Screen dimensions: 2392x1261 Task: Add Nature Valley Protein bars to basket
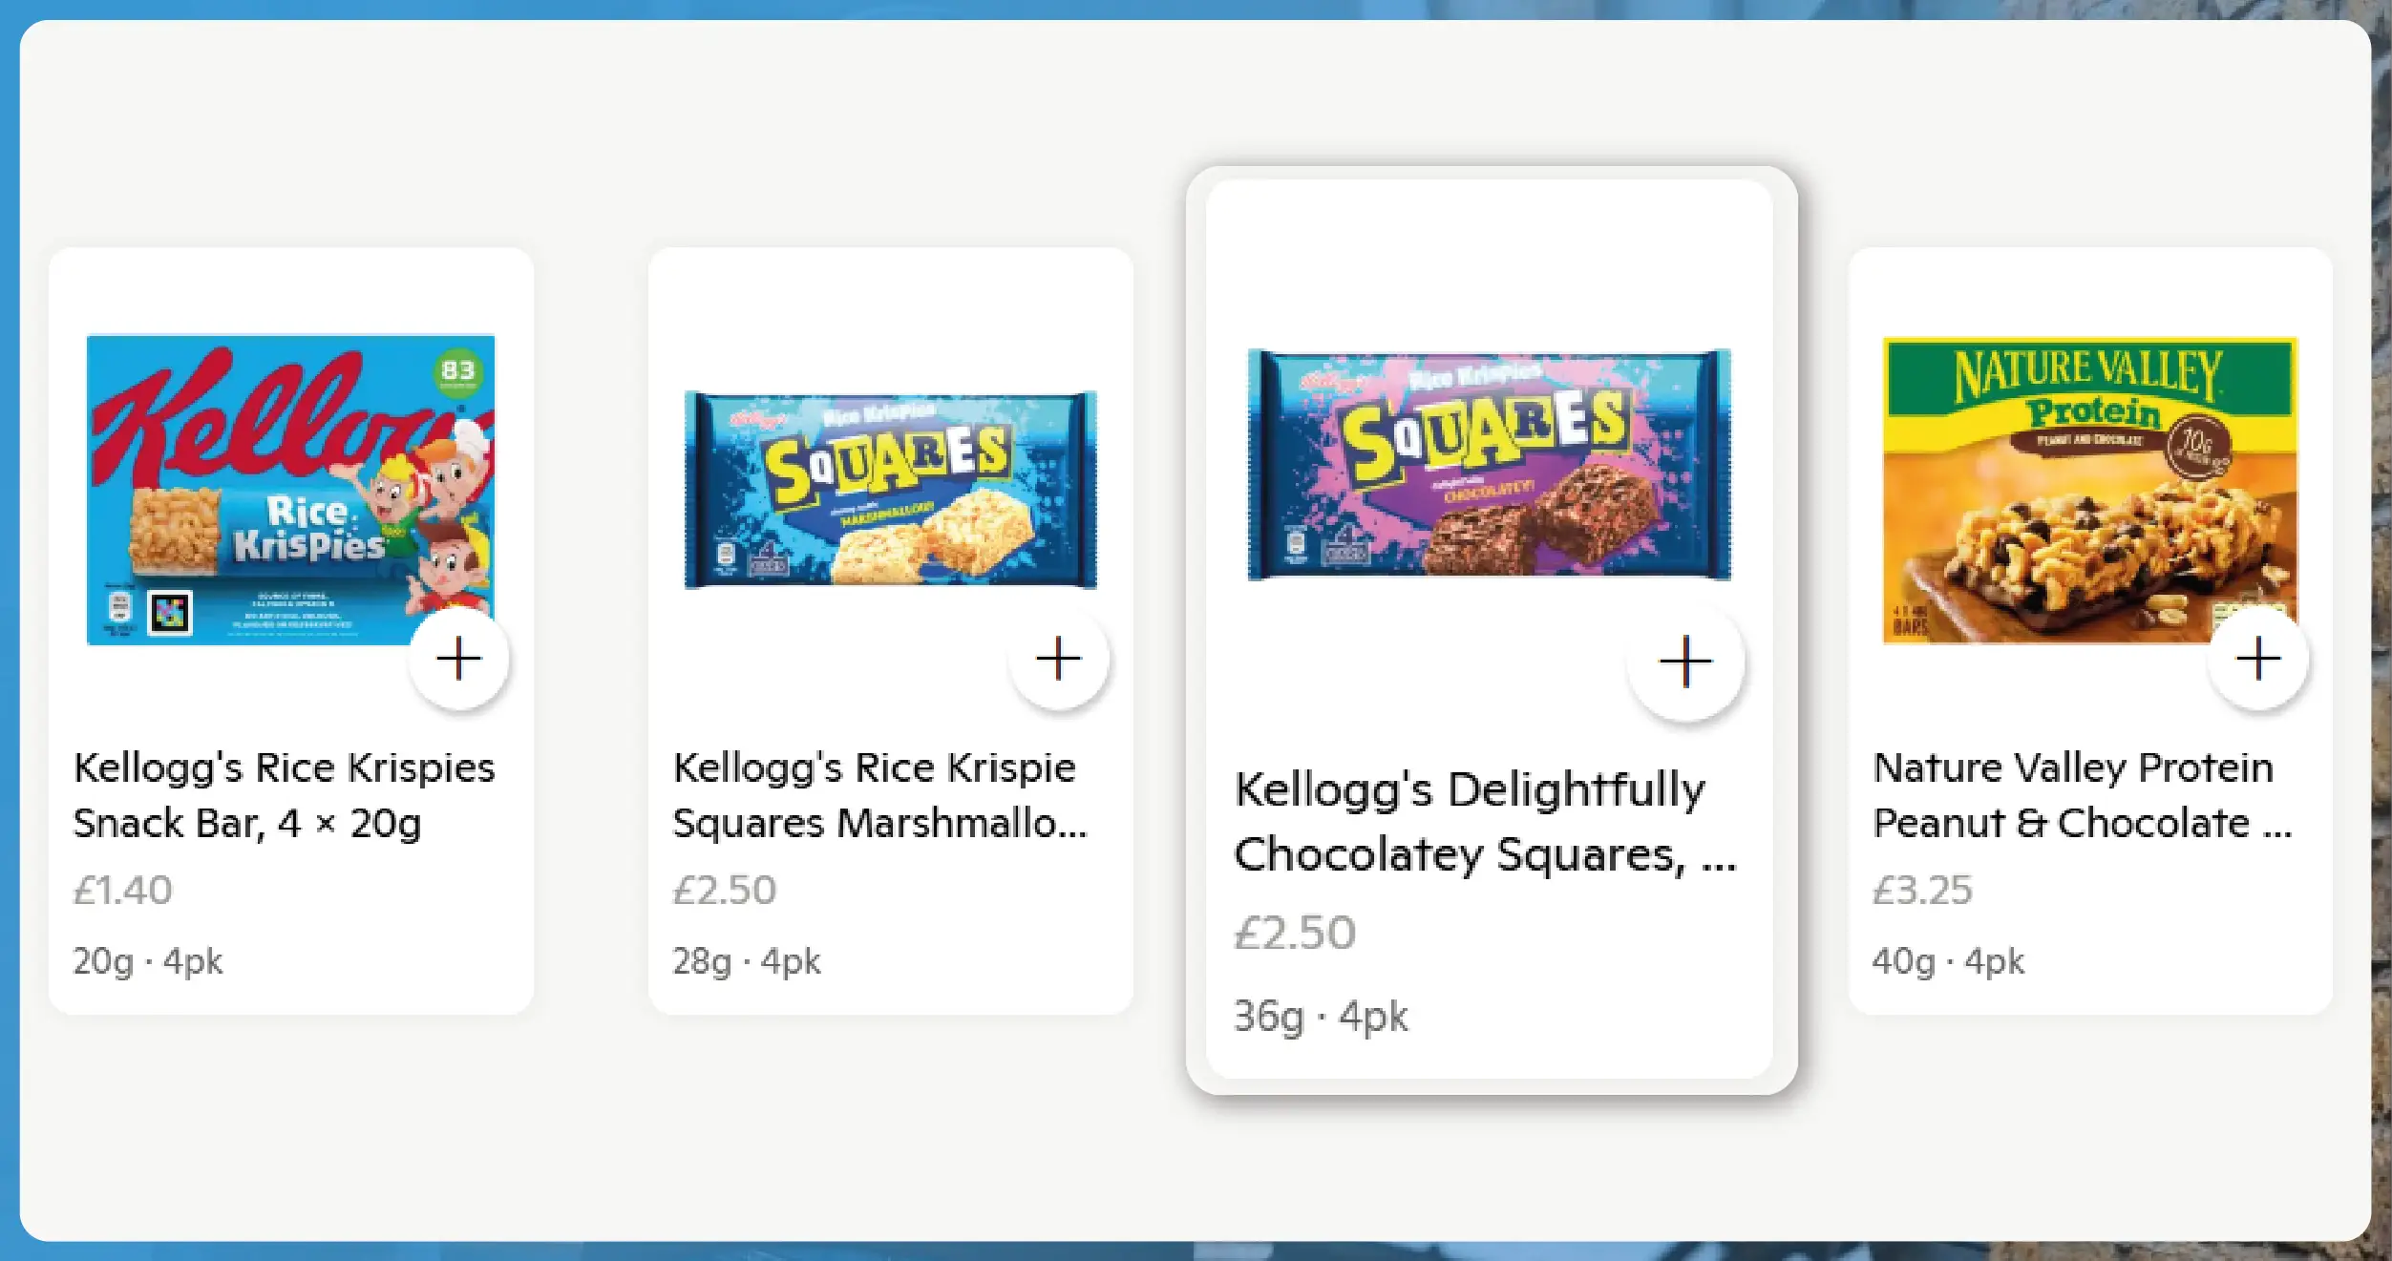(x=2258, y=660)
